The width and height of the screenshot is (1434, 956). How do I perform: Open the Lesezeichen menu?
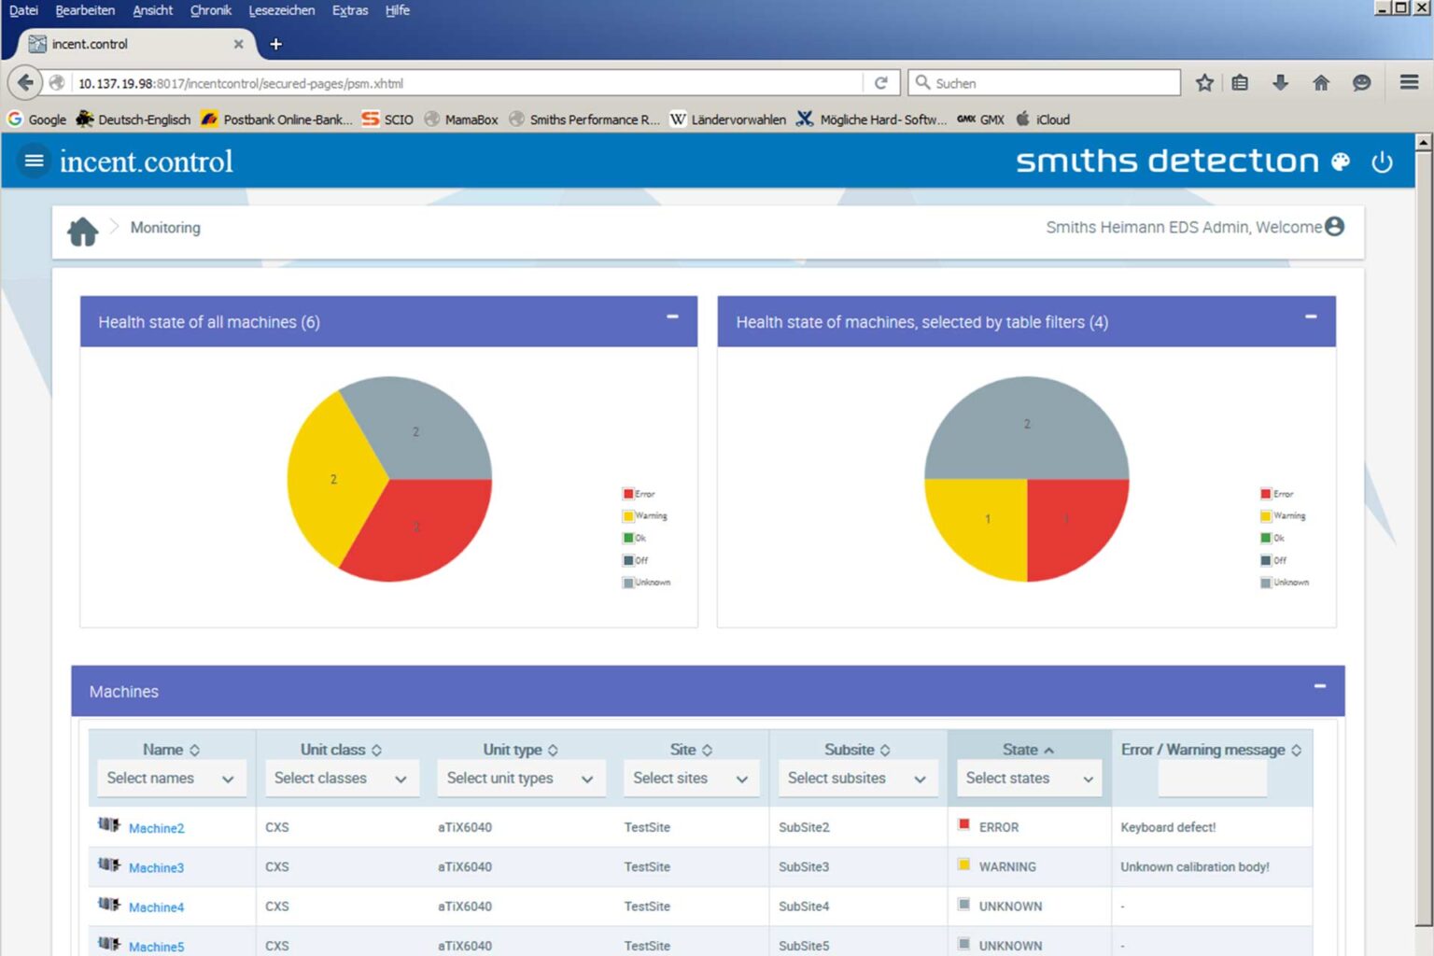pos(281,10)
